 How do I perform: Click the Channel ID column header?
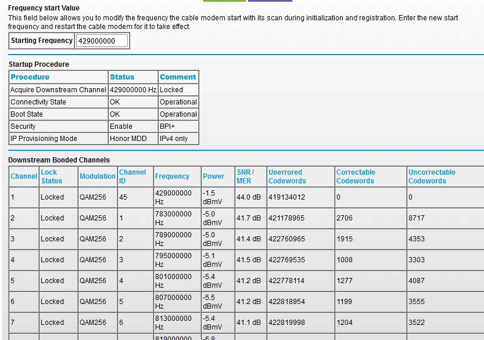[135, 176]
